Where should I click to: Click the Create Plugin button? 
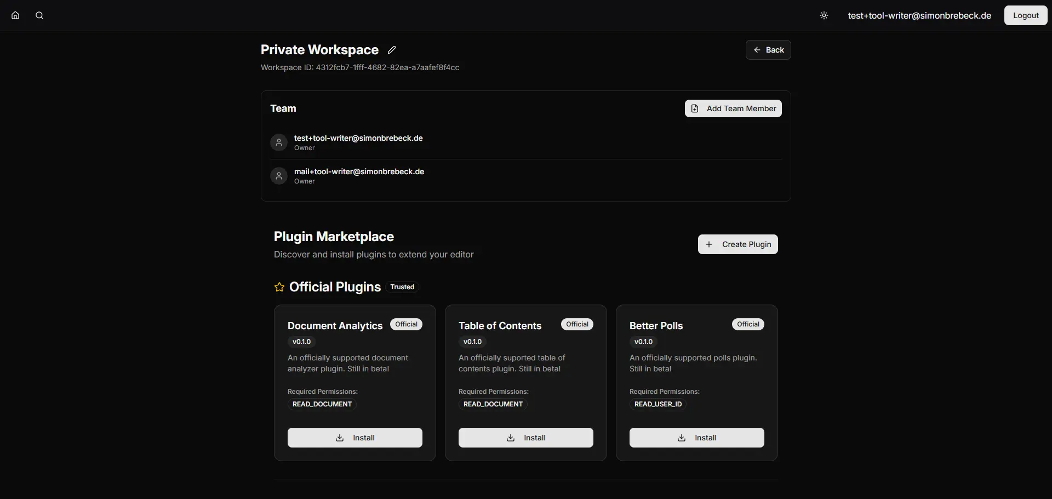point(737,244)
